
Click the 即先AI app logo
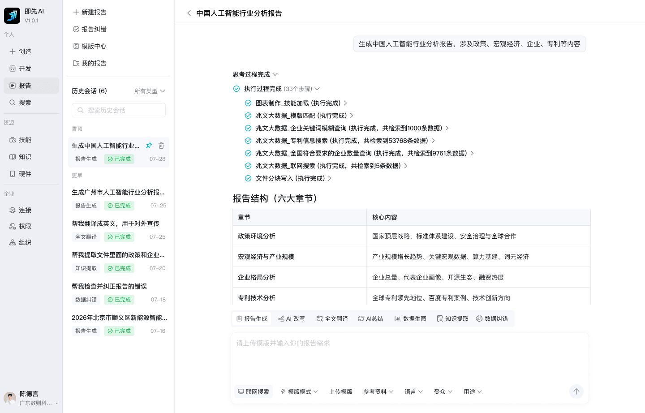point(12,16)
